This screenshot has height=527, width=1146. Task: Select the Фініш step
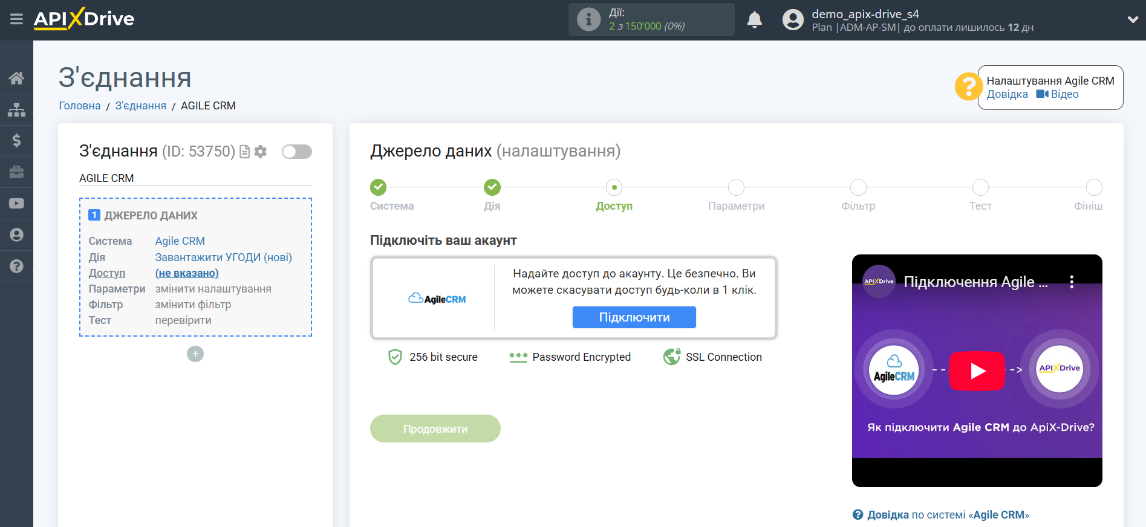pyautogui.click(x=1094, y=187)
